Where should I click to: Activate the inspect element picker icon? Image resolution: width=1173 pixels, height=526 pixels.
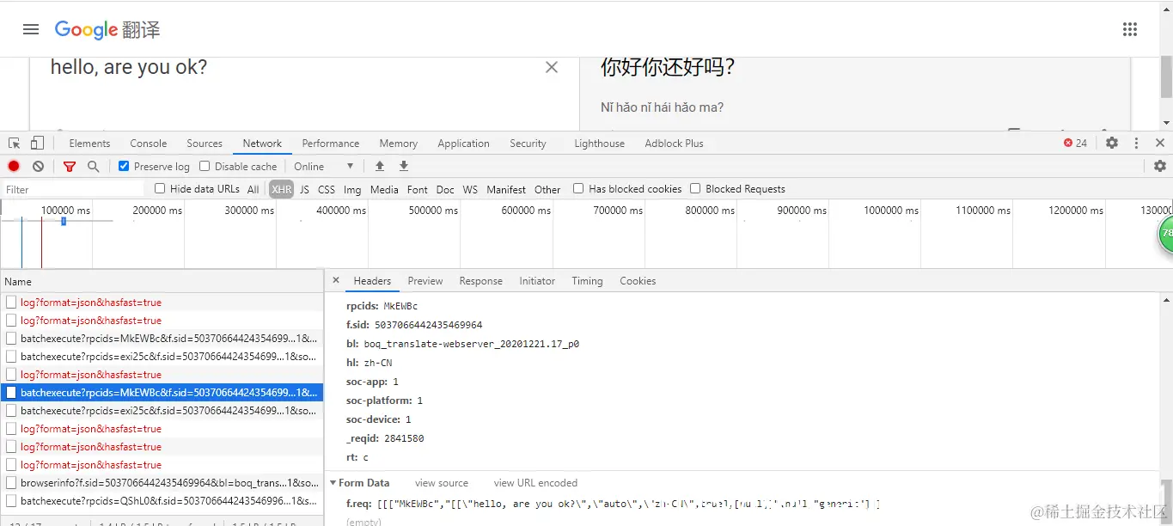click(15, 143)
